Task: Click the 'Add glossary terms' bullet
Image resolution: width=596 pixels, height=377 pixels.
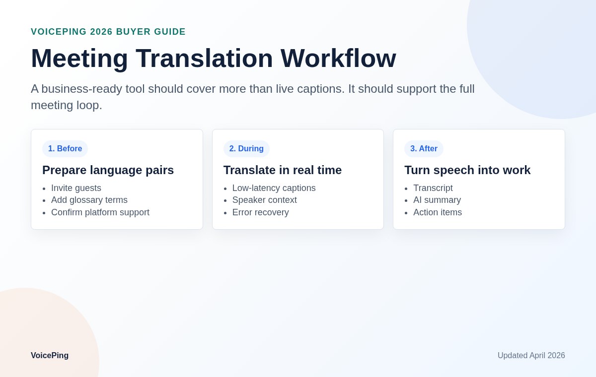Action: (89, 200)
